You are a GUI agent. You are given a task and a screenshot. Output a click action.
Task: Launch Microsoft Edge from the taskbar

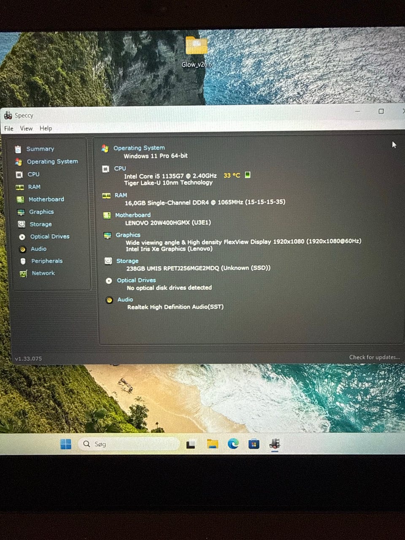tap(233, 444)
